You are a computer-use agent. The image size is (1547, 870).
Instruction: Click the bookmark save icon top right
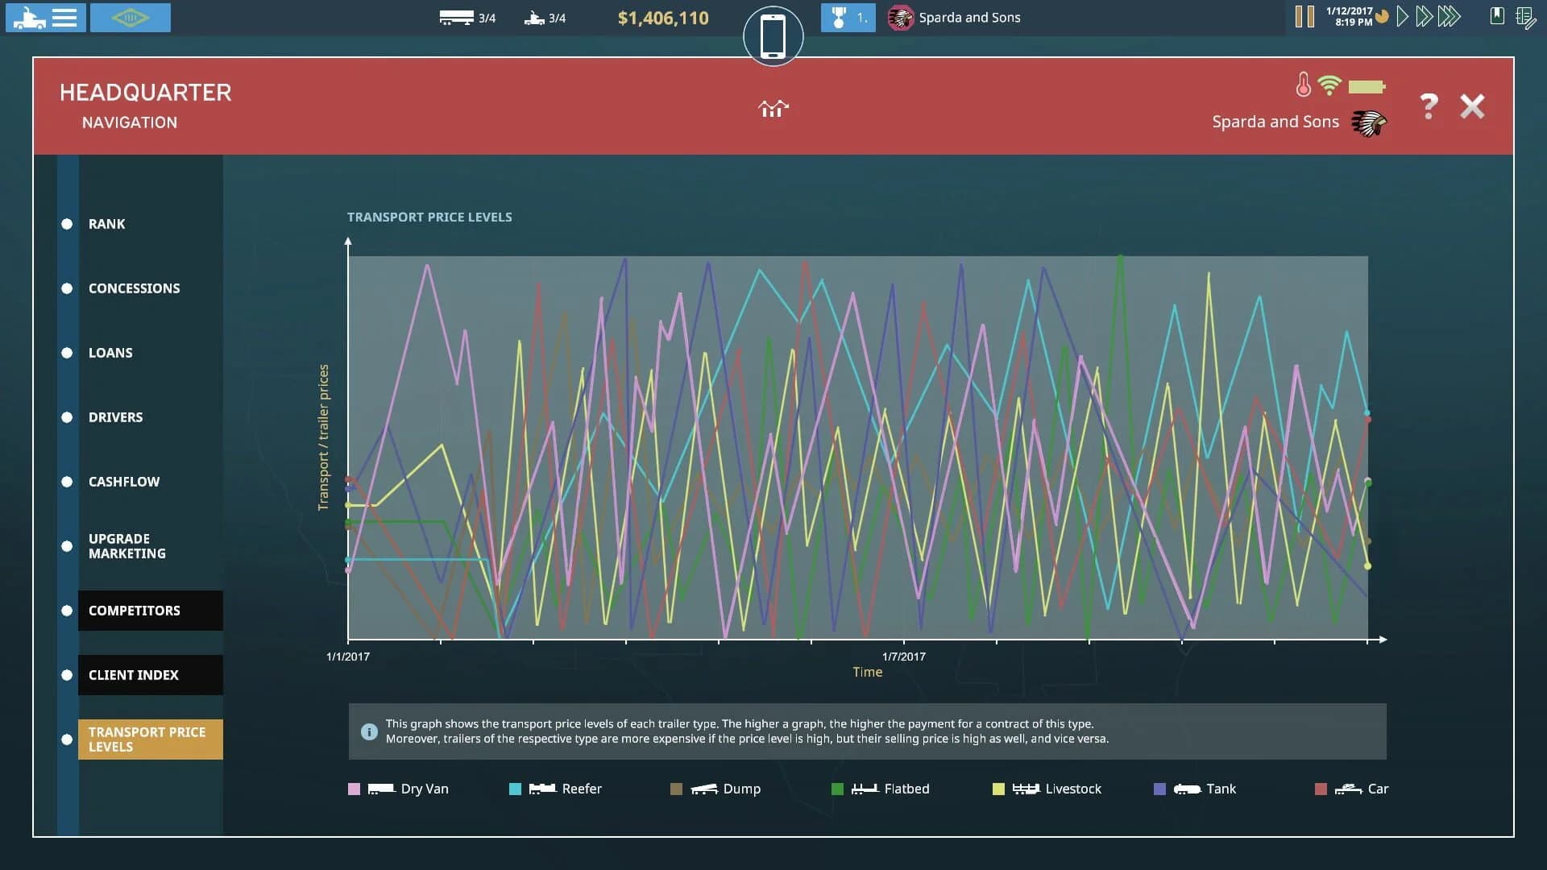[1497, 15]
